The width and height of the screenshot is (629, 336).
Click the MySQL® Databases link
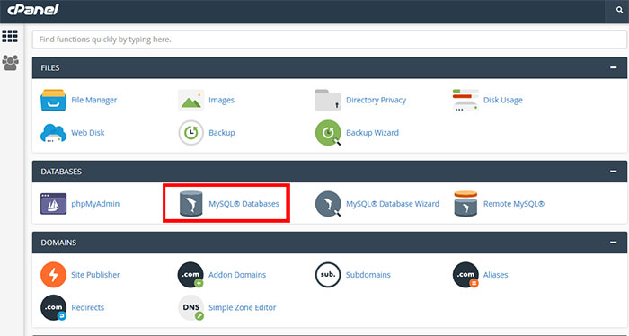coord(244,204)
